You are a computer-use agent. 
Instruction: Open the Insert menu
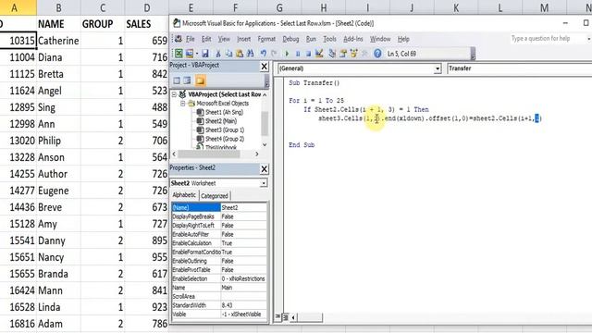coord(243,39)
